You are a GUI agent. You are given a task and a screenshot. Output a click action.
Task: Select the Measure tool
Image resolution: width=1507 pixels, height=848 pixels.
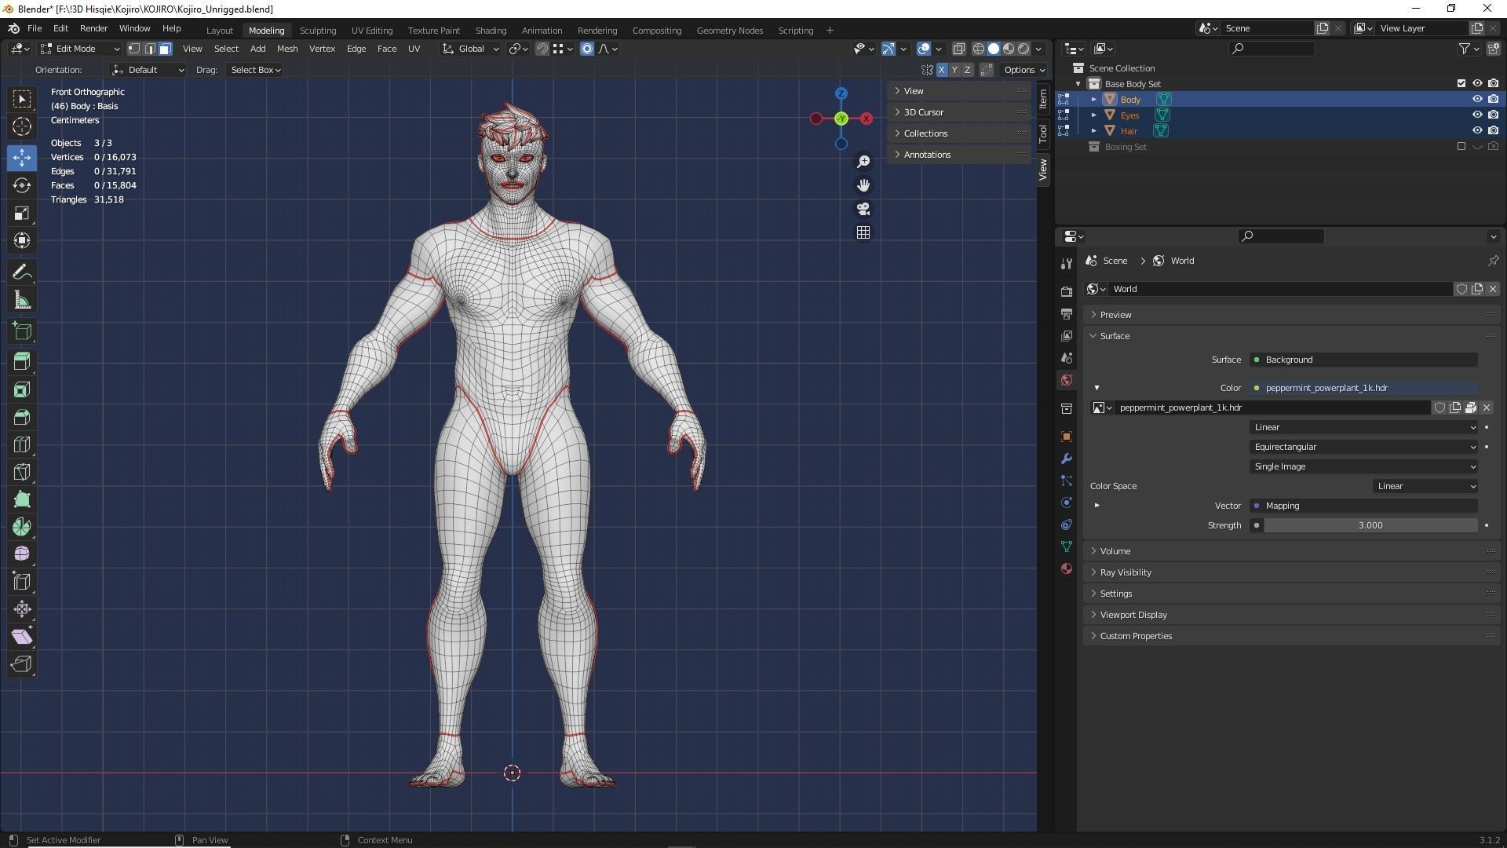point(22,301)
